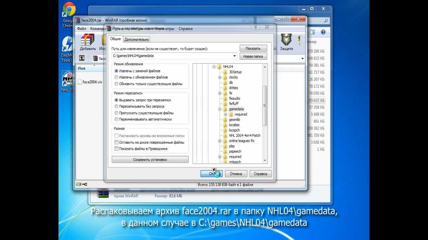Select 'Обновить только существующие файлы' radio button
Viewport: 428px width, 240px height.
point(116,84)
